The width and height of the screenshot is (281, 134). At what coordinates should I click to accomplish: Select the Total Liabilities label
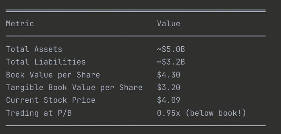tap(46, 62)
